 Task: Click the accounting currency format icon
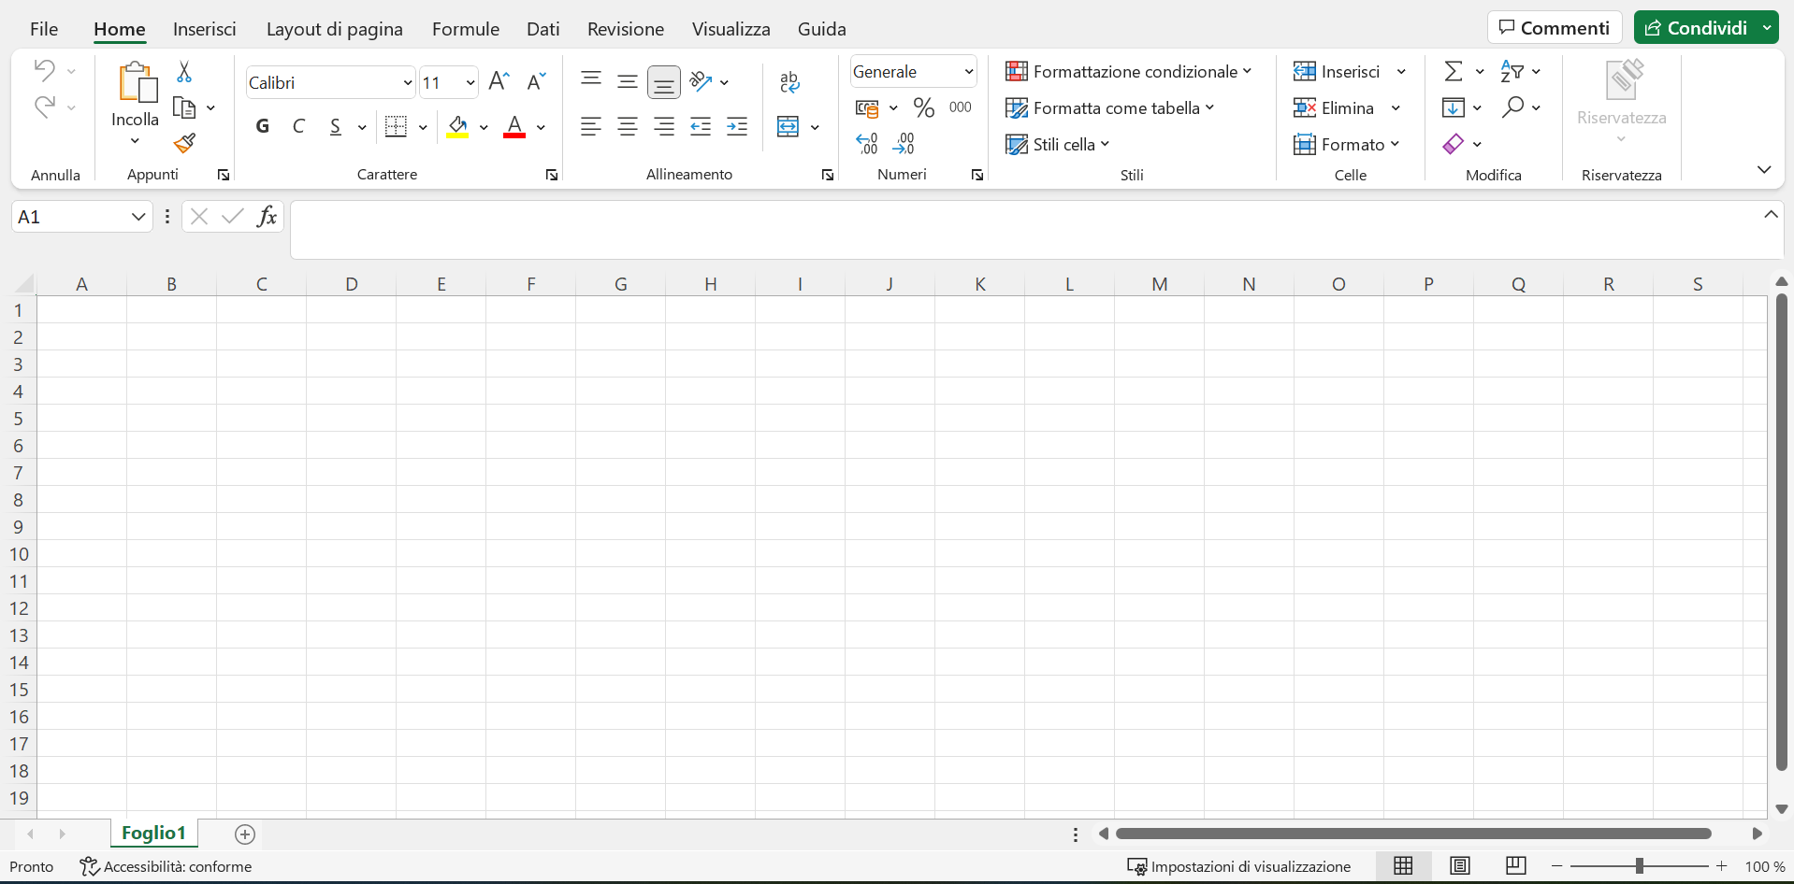867,108
